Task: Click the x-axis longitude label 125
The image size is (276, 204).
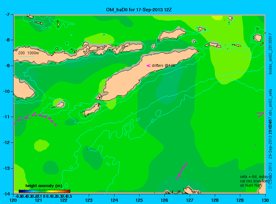Action: (x=139, y=200)
